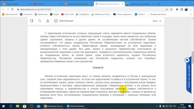Launch Edge from the taskbar
194x109 pixels.
[x=11, y=106]
